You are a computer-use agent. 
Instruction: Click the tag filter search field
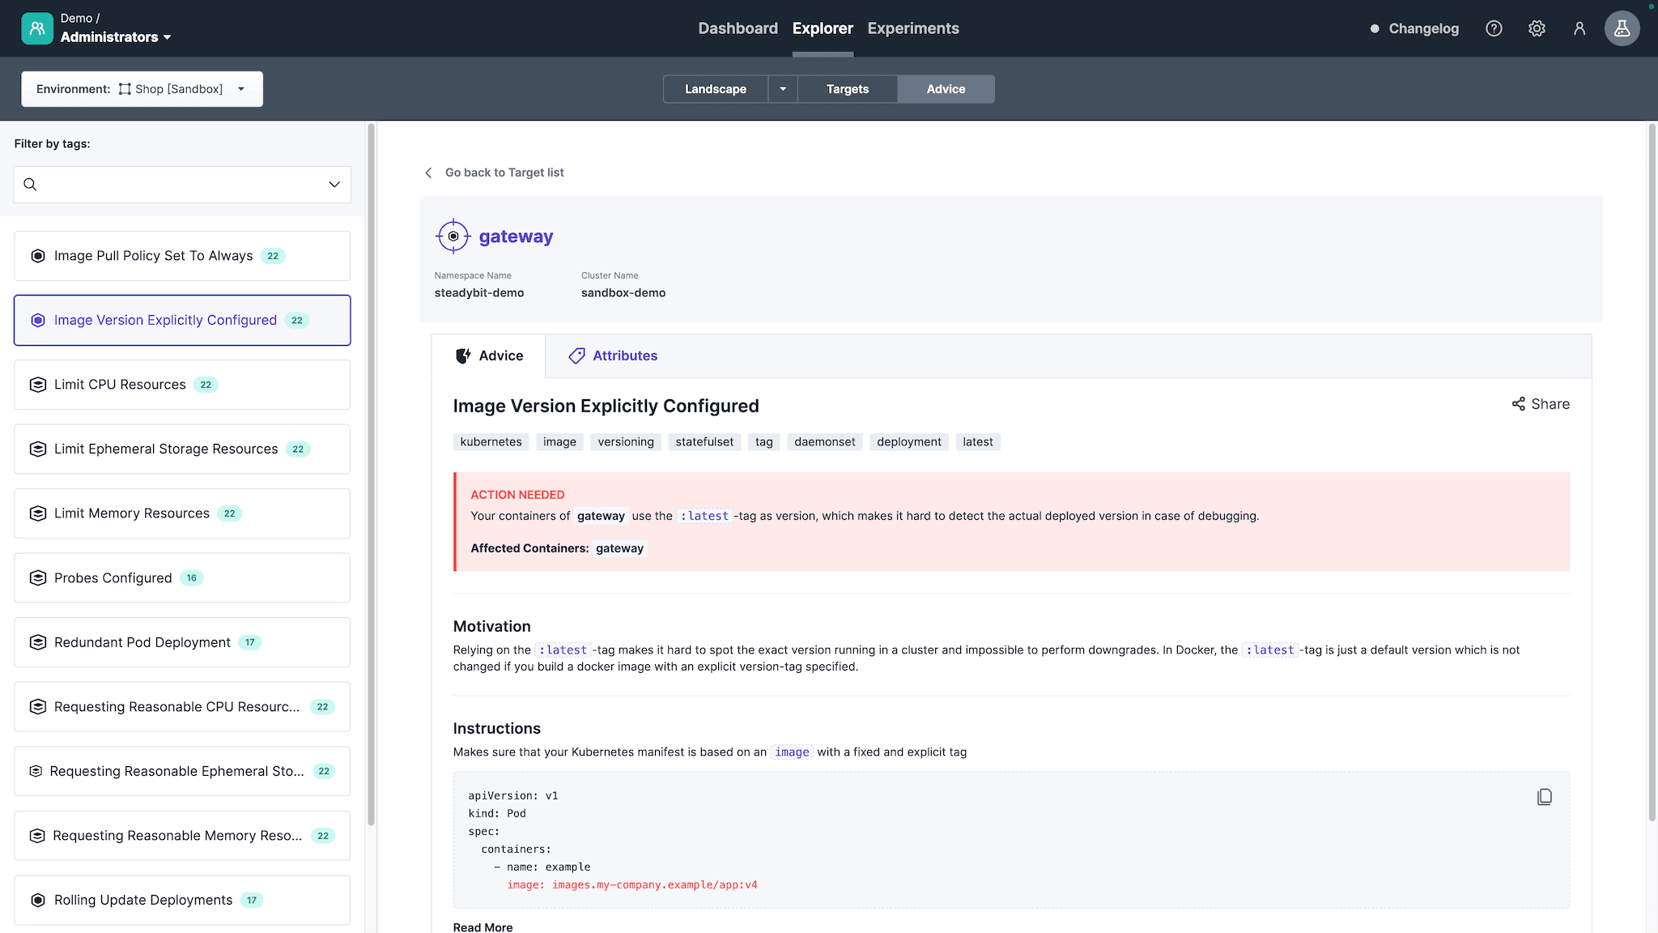(x=178, y=185)
